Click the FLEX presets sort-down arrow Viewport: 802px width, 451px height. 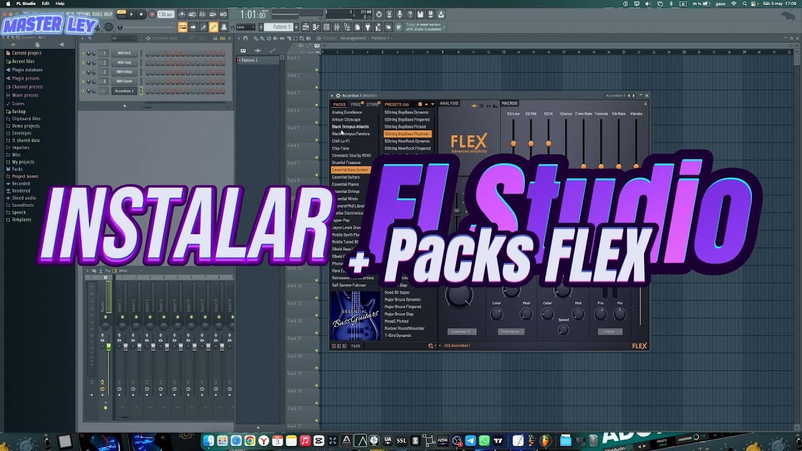432,104
